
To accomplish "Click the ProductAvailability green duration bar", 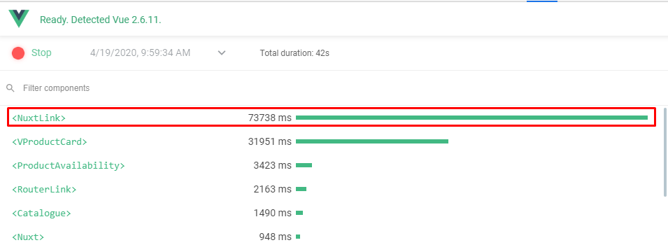I will point(304,165).
